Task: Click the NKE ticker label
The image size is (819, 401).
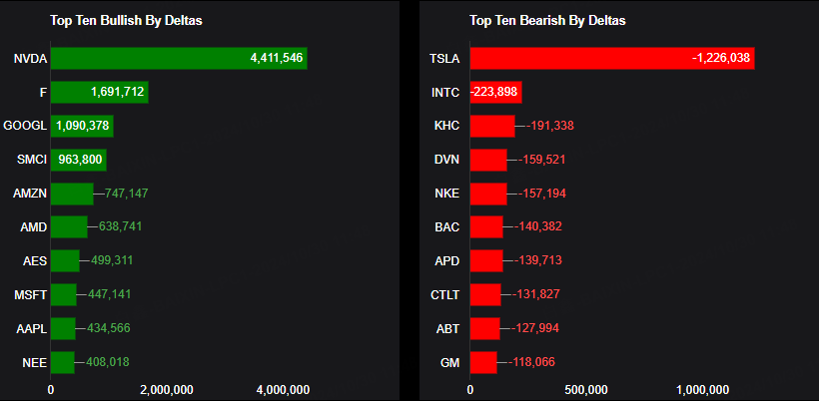Action: click(446, 194)
